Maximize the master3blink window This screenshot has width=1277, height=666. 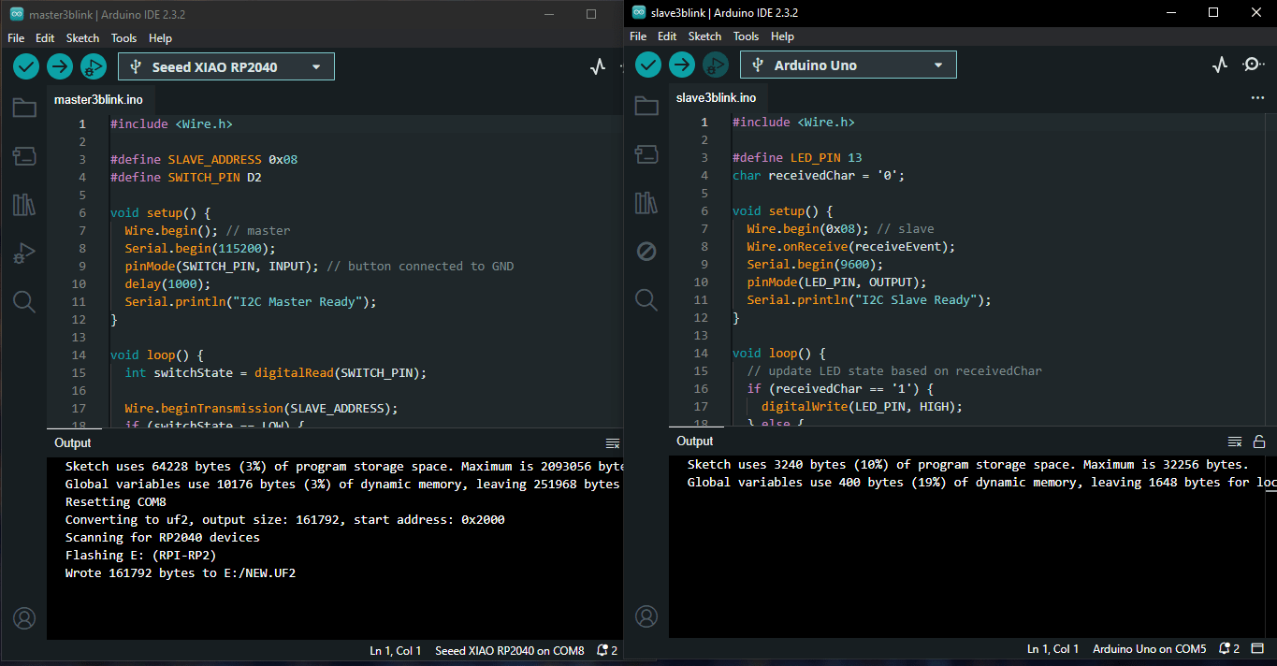(591, 14)
